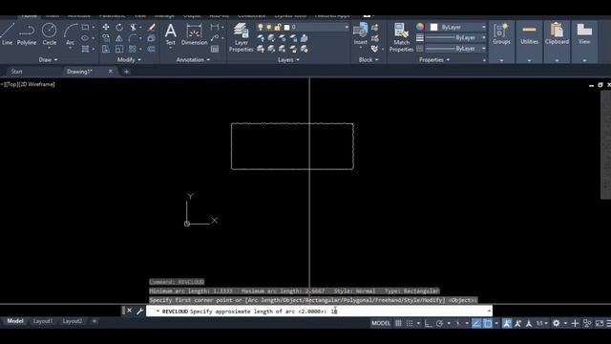The image size is (611, 344).
Task: Select the Mirror tool
Action: pyautogui.click(x=119, y=38)
